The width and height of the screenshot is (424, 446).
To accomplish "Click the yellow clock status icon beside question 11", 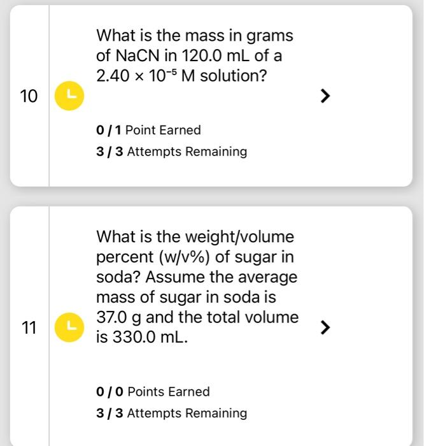I will tap(69, 327).
